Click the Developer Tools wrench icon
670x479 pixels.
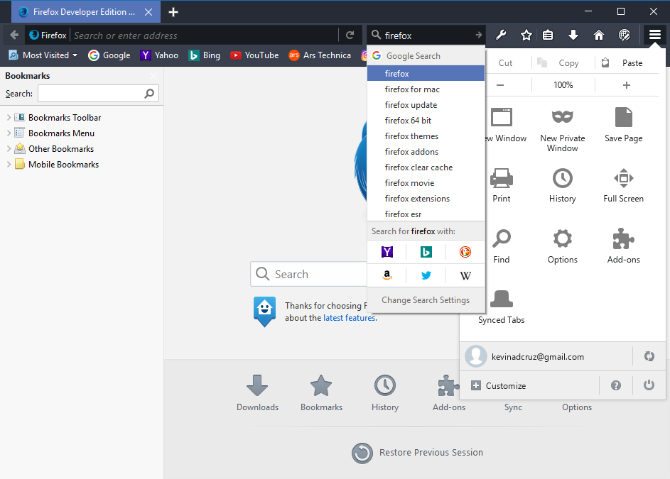(500, 35)
